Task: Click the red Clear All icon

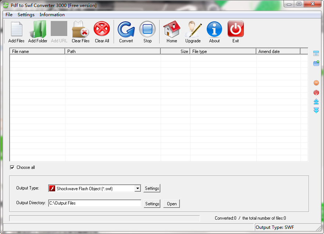Action: click(x=102, y=29)
